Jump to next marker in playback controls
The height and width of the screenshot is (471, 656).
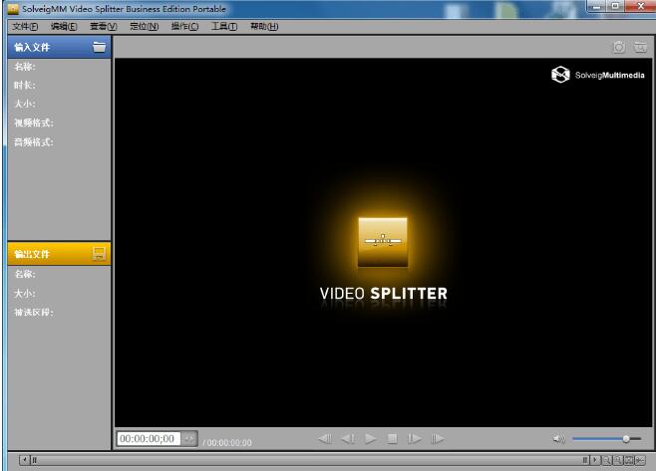pos(438,438)
